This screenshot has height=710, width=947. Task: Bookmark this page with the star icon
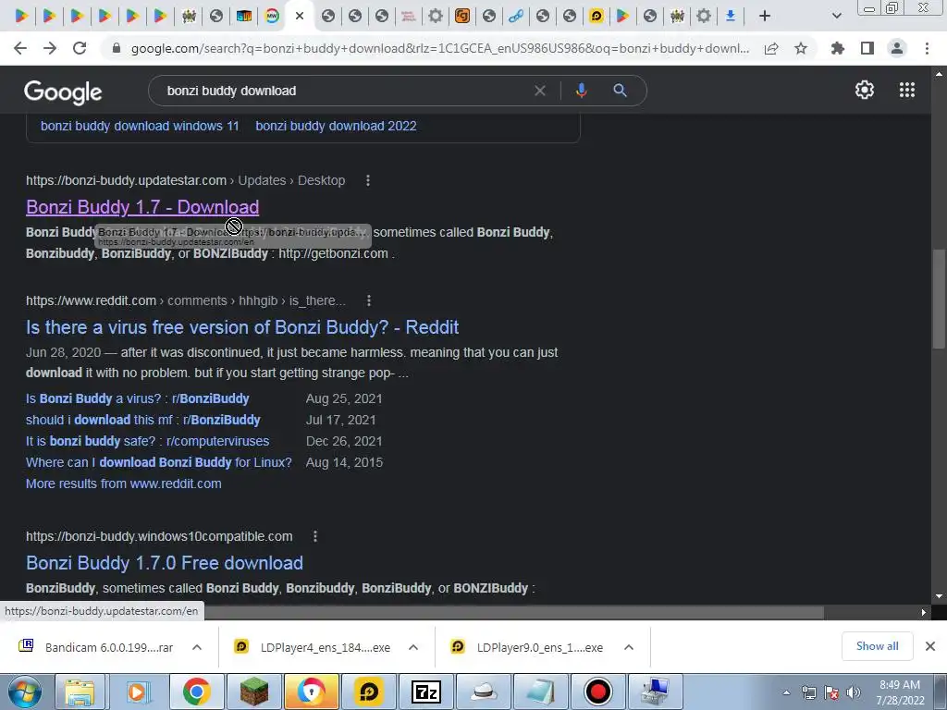point(801,48)
